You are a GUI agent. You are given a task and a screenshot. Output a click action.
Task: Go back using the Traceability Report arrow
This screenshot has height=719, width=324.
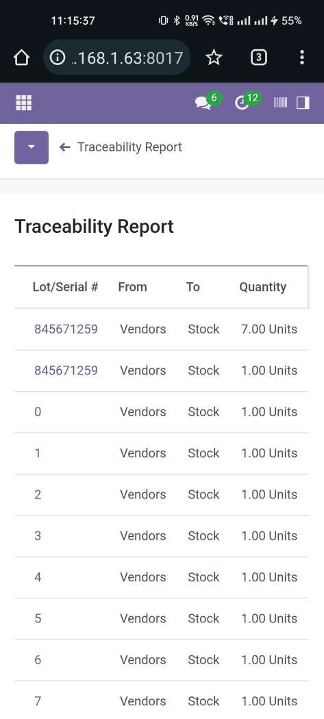(x=64, y=147)
